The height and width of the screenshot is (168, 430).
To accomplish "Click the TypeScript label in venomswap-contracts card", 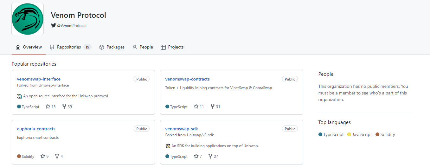I will coord(179,107).
